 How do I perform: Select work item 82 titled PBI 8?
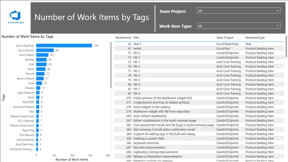[199, 94]
